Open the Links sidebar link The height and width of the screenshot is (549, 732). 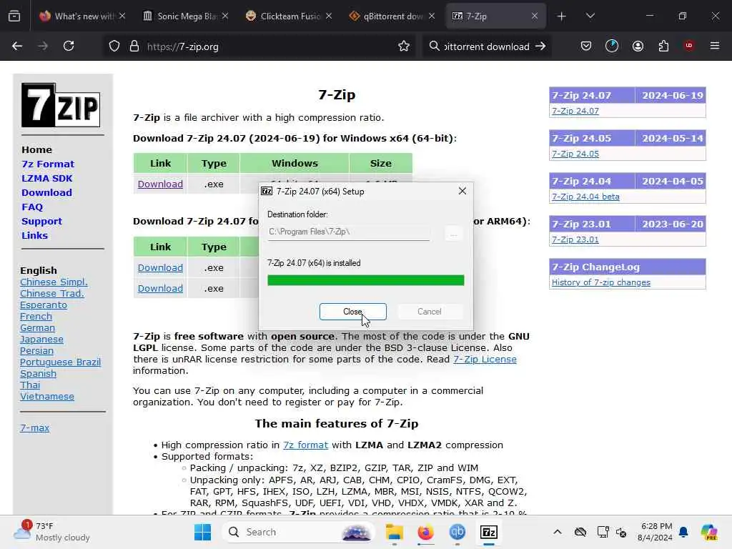coord(34,236)
